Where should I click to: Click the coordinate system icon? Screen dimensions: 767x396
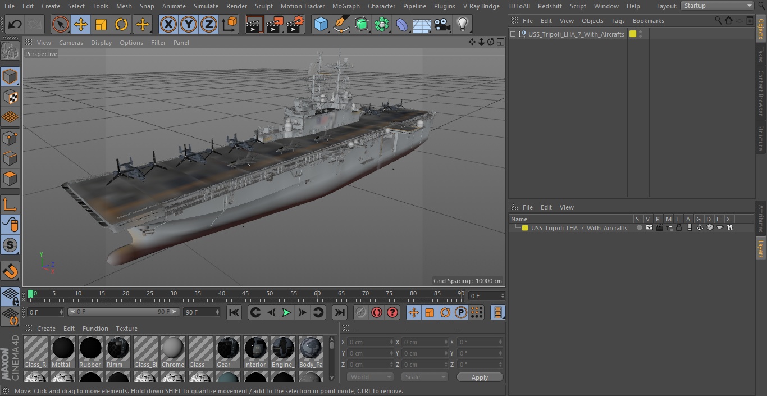(230, 24)
